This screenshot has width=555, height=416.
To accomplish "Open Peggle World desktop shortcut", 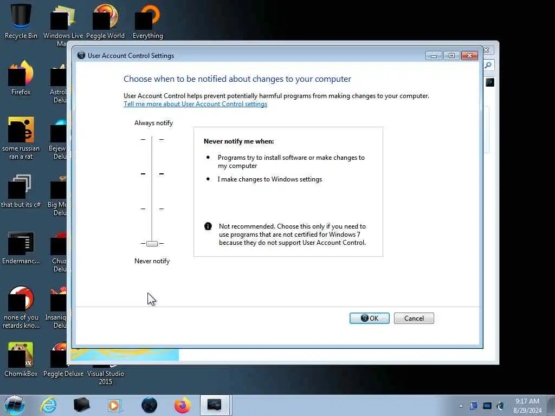I will [106, 21].
